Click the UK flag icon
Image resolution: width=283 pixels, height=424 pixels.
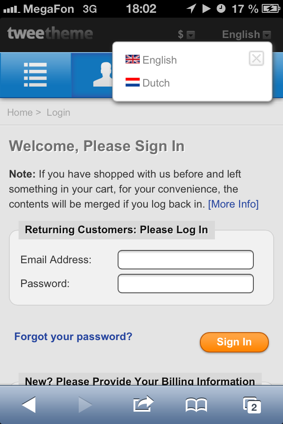coord(132,59)
